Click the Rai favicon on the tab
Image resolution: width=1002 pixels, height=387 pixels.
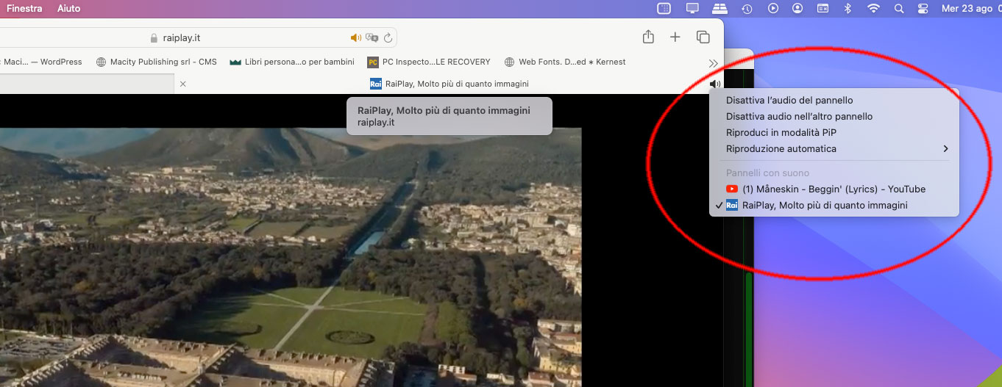pyautogui.click(x=376, y=84)
